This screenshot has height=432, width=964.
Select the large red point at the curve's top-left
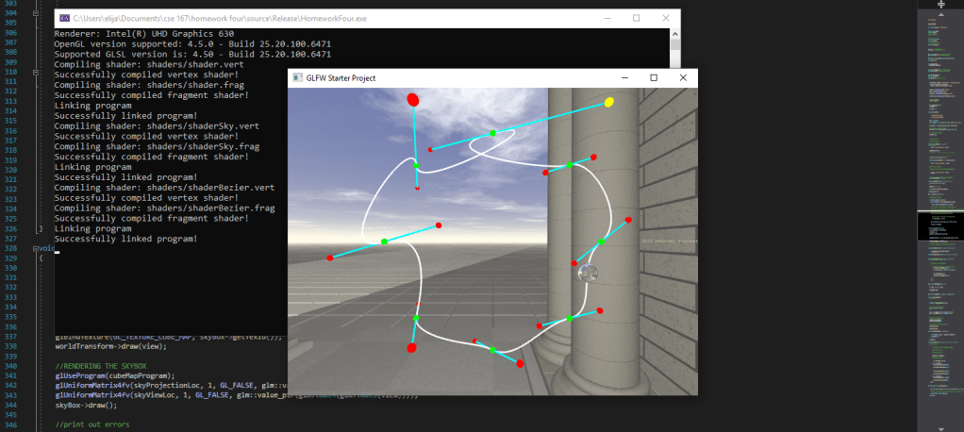pos(412,99)
